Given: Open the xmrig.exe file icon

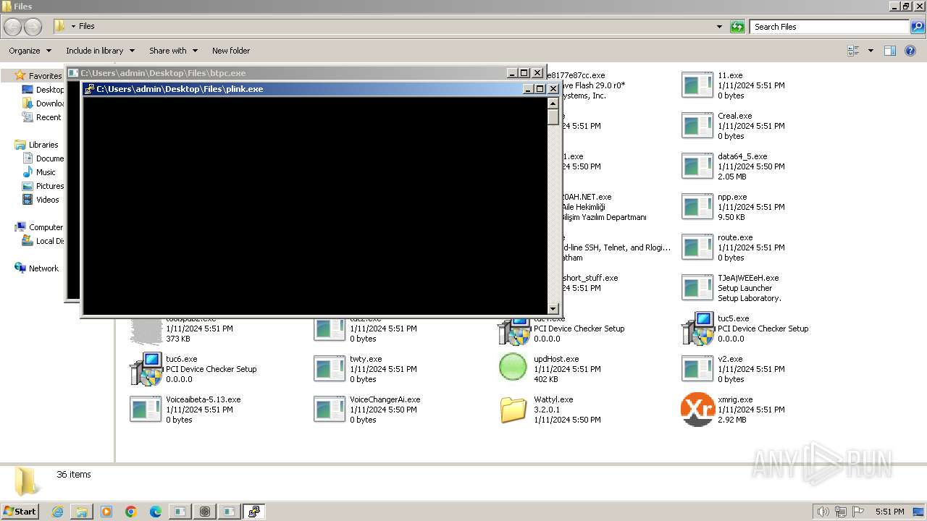Looking at the screenshot, I should [697, 410].
